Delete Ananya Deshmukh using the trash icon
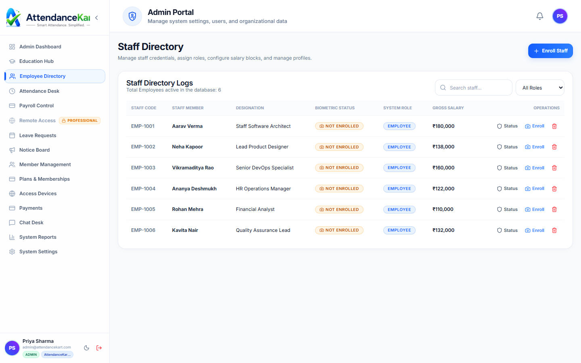This screenshot has width=581, height=363. pos(554,189)
